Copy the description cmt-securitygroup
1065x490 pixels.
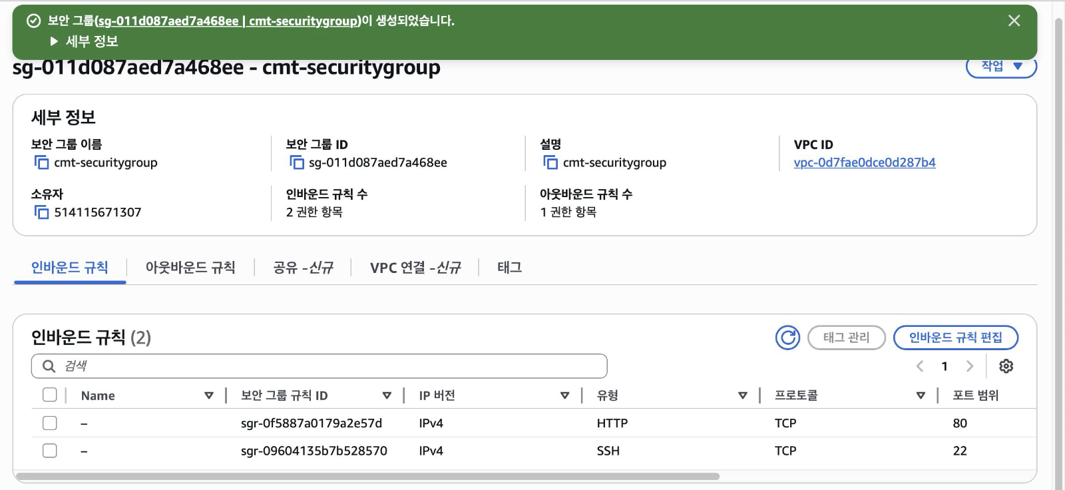coord(550,162)
